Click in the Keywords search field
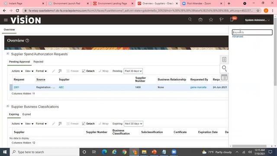The height and width of the screenshot is (156, 277). click(x=252, y=32)
